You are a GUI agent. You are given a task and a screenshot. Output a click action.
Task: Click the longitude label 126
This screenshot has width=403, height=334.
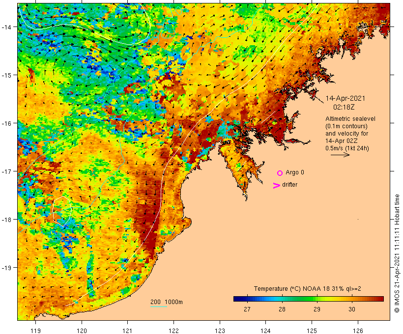coord(358,331)
